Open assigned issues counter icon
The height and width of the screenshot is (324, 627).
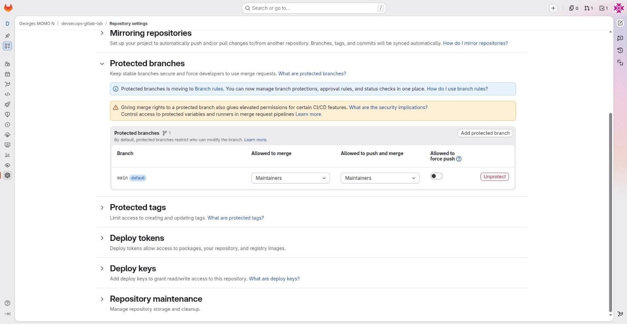[x=574, y=8]
